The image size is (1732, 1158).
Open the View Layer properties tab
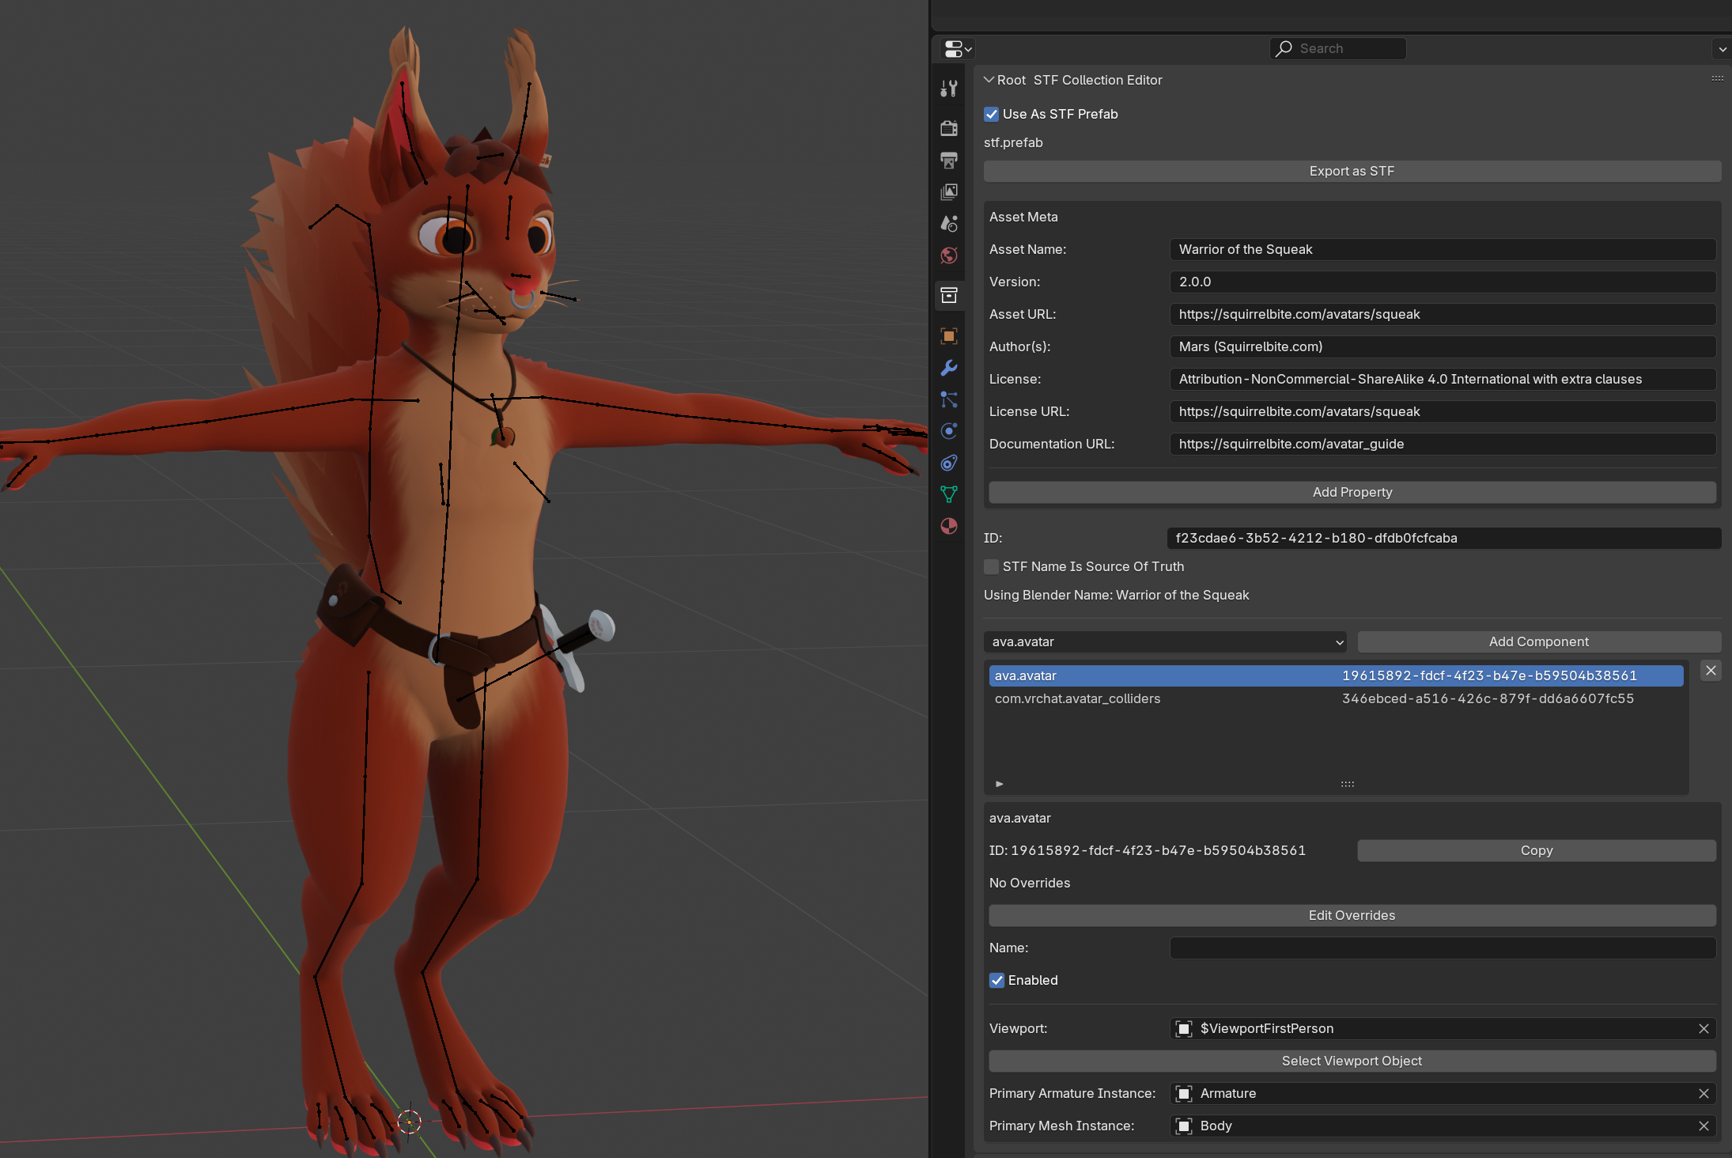pyautogui.click(x=949, y=192)
